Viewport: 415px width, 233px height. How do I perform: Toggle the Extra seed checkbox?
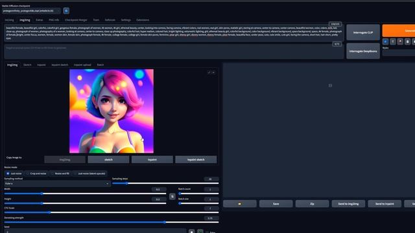tap(207, 232)
